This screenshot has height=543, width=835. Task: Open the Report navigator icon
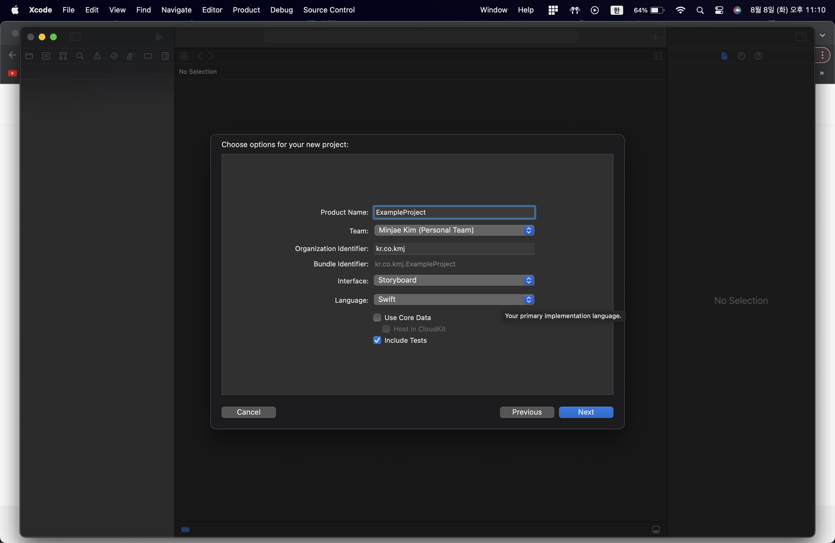(x=165, y=56)
